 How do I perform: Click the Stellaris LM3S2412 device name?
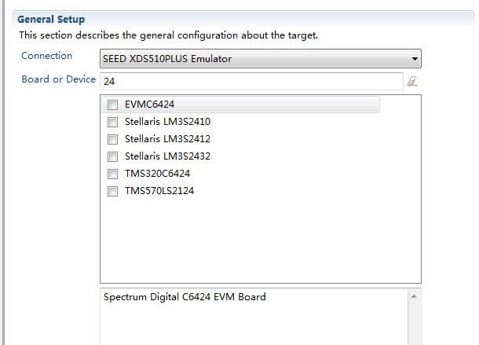click(167, 139)
